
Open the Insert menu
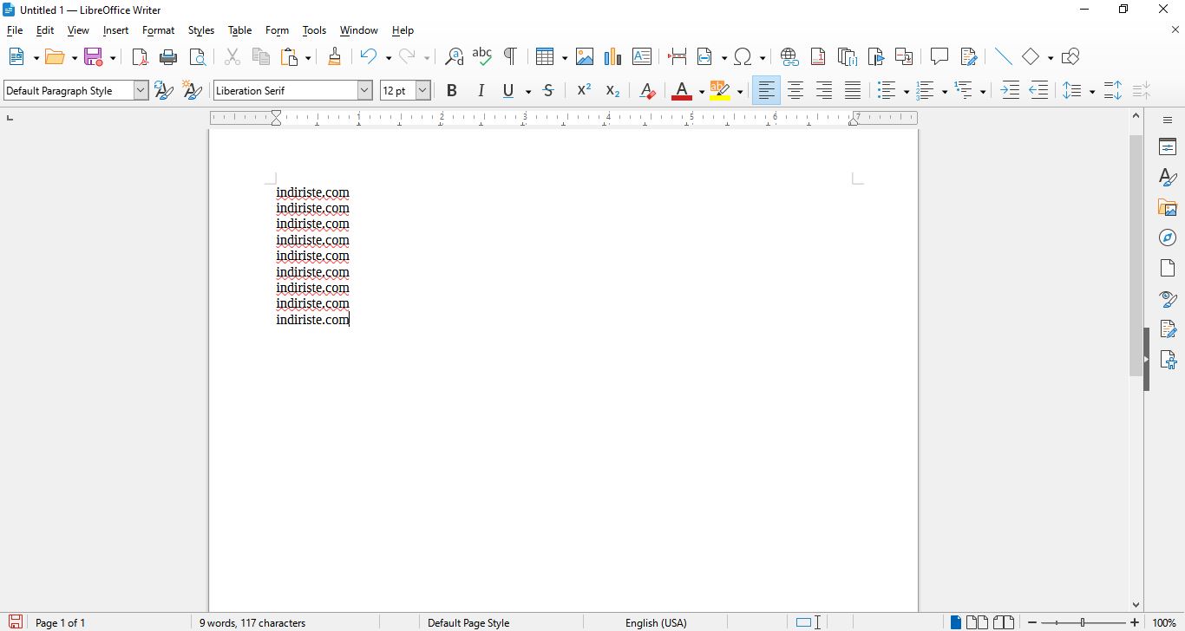pos(115,30)
